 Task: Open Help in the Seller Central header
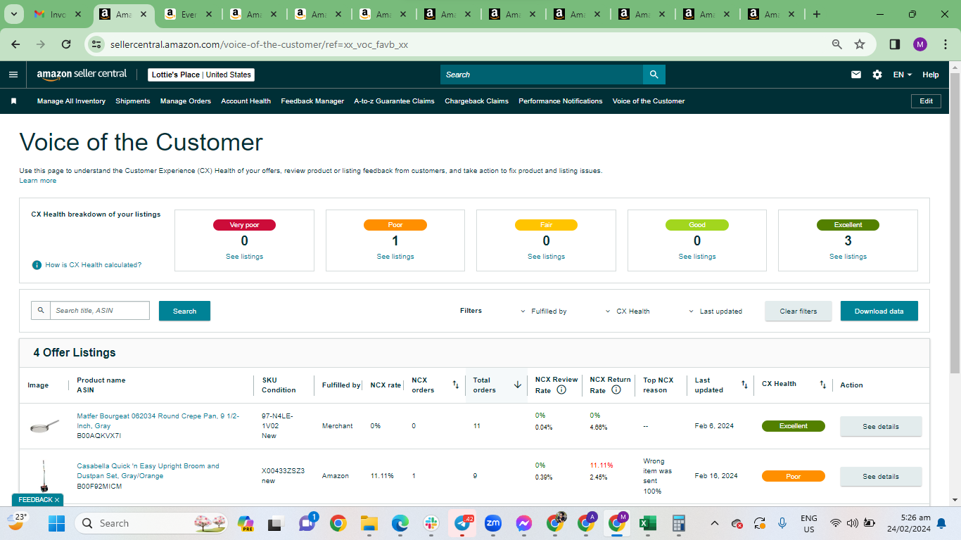[931, 75]
